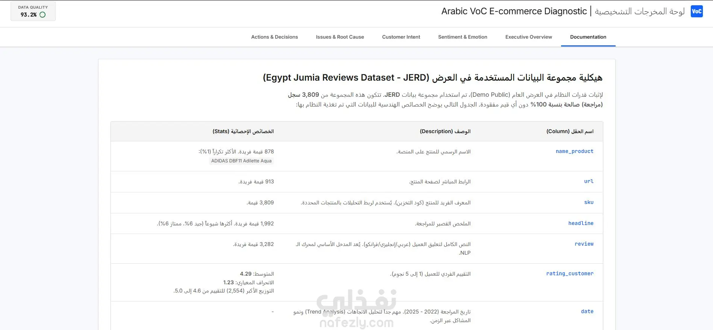Click the 3,282 unique values stat
713x330 pixels.
point(253,244)
